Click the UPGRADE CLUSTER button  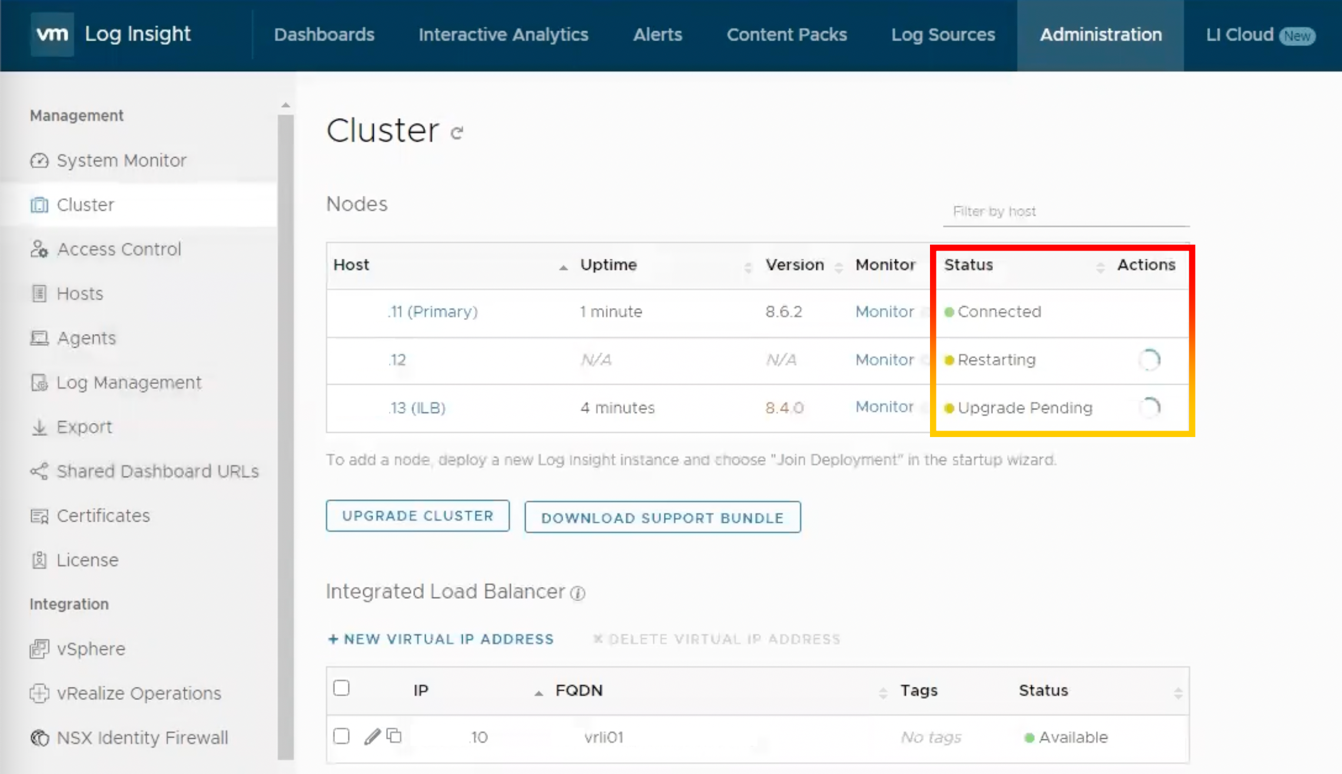pos(418,516)
